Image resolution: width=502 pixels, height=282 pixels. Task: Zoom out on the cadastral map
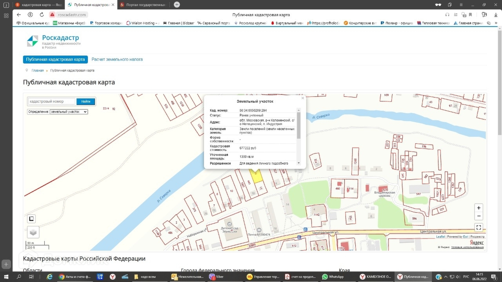coord(478,216)
